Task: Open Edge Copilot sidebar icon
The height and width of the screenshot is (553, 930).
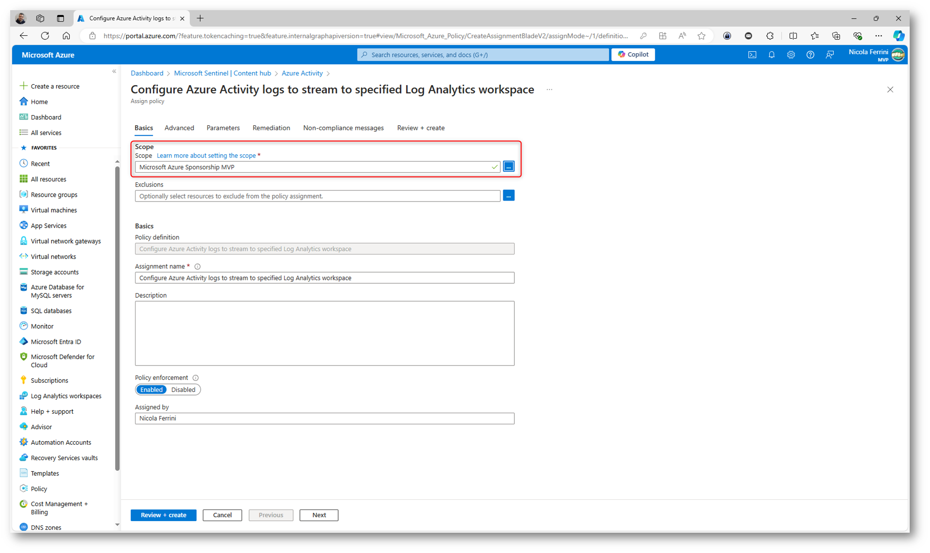Action: click(899, 36)
